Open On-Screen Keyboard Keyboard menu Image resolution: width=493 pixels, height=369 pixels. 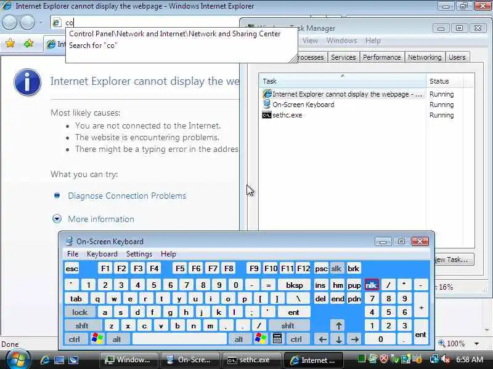pos(102,254)
